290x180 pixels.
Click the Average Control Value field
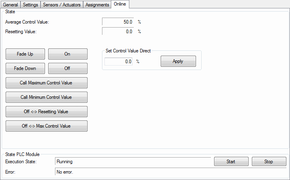(x=118, y=22)
